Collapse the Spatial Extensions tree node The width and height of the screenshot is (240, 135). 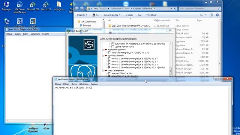(x=103, y=55)
